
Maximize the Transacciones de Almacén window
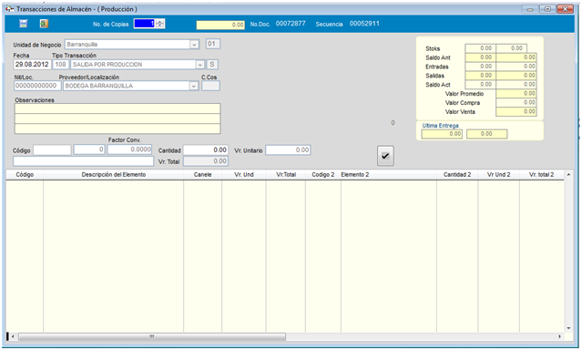[x=547, y=9]
